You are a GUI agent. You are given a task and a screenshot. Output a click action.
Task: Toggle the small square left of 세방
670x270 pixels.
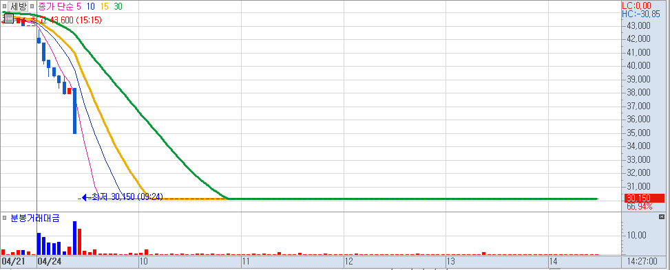point(4,6)
